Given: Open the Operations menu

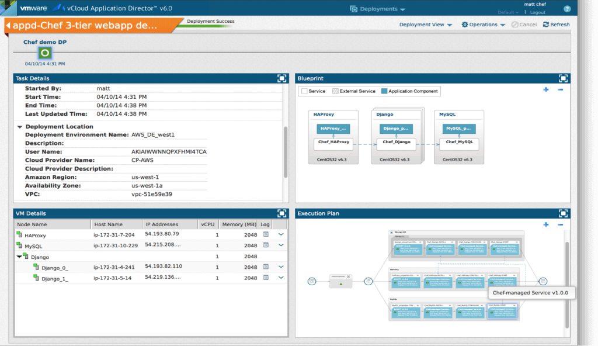Looking at the screenshot, I should [483, 25].
